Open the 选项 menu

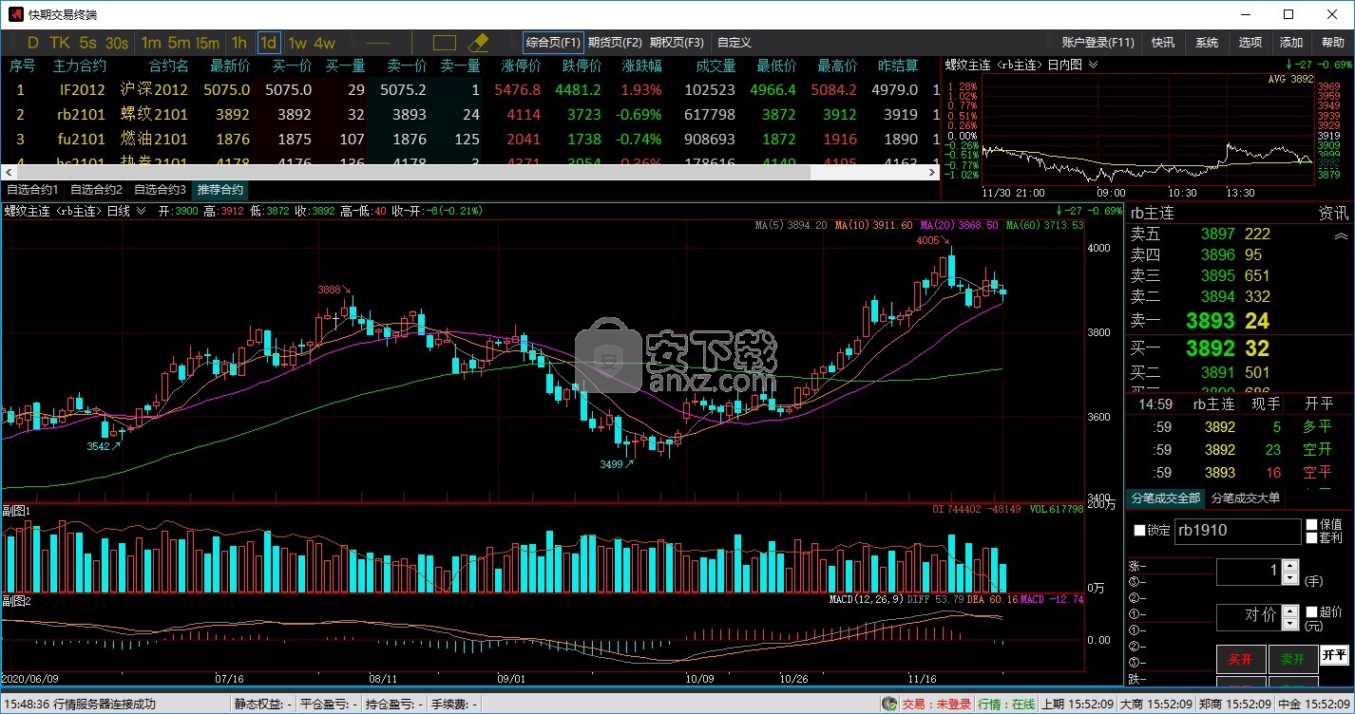coord(1250,43)
